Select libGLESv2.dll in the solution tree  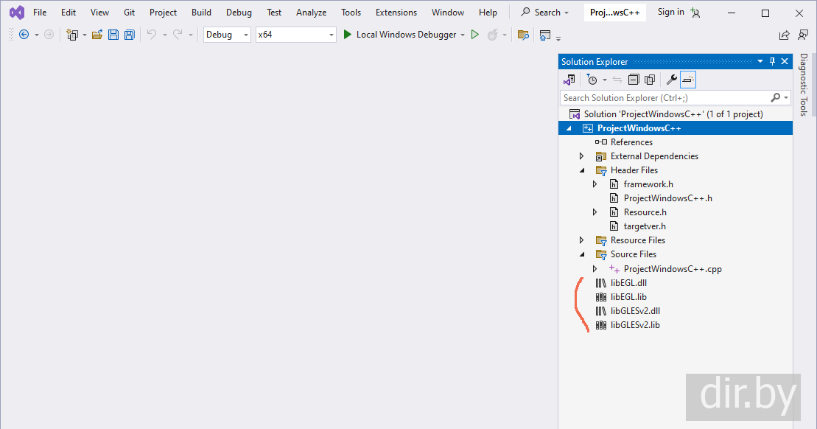click(x=634, y=311)
